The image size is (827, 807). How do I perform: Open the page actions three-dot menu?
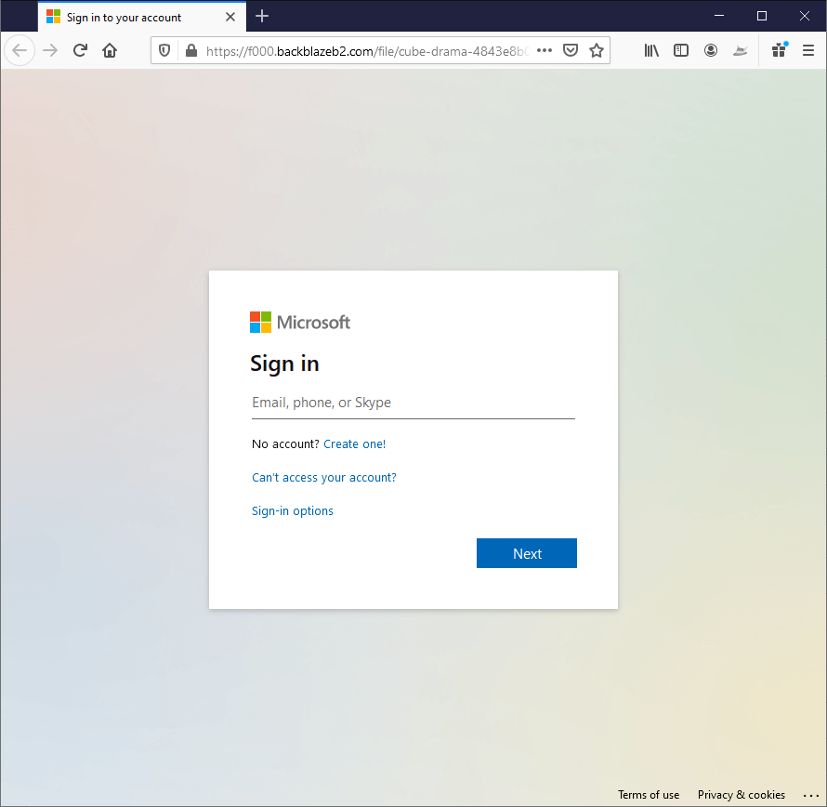tap(545, 50)
